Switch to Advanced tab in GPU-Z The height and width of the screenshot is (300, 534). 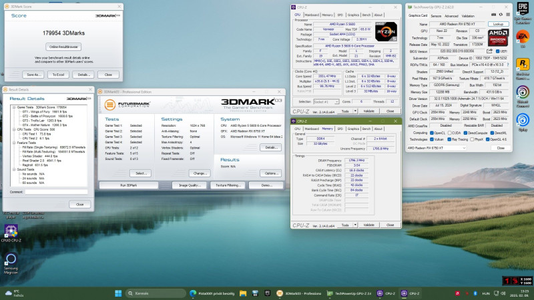click(x=451, y=16)
